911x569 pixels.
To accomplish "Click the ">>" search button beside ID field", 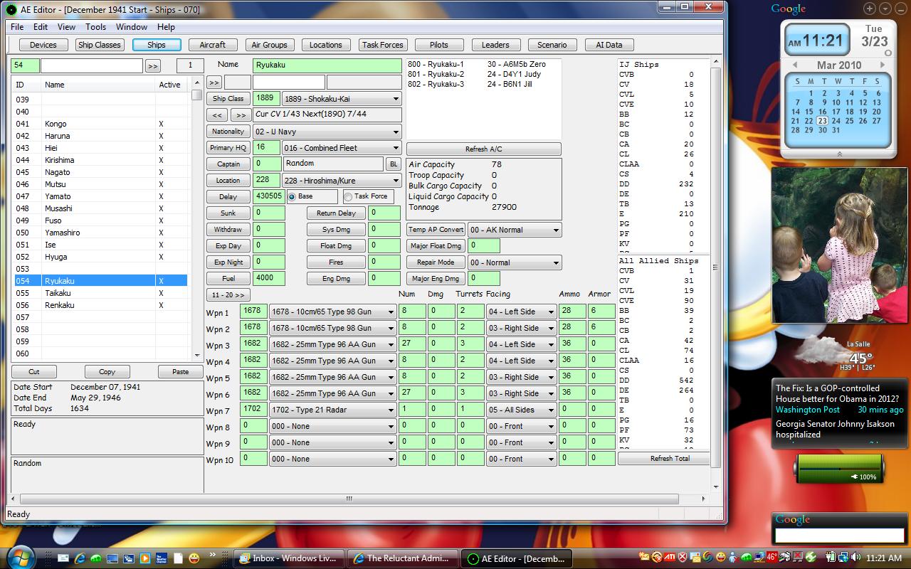I will coord(152,65).
